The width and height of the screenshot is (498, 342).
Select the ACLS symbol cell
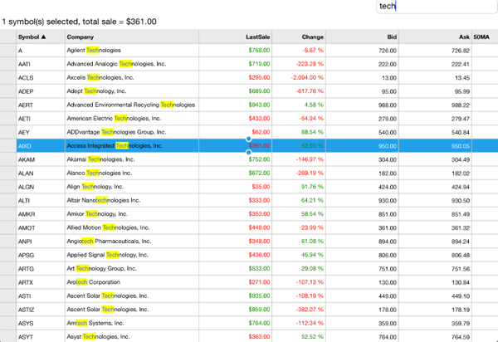(x=41, y=78)
